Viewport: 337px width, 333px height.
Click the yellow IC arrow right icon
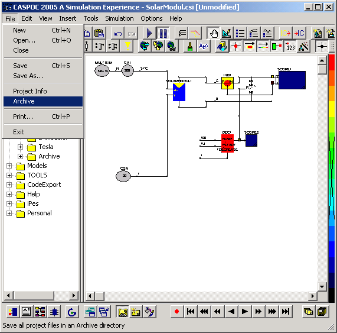(286, 33)
